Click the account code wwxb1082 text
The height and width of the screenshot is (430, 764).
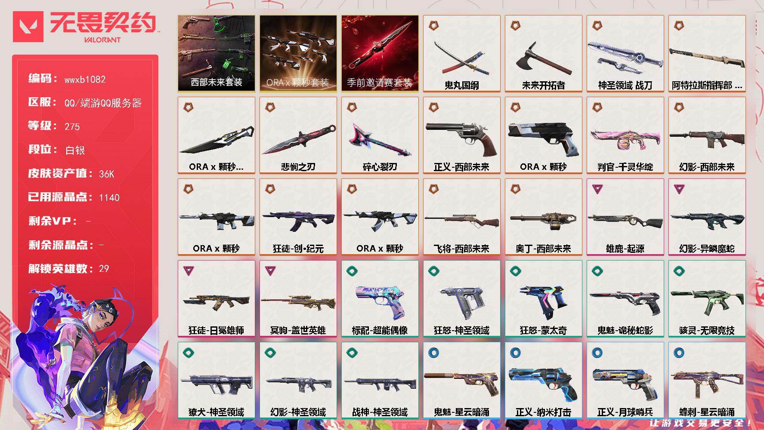pos(85,80)
